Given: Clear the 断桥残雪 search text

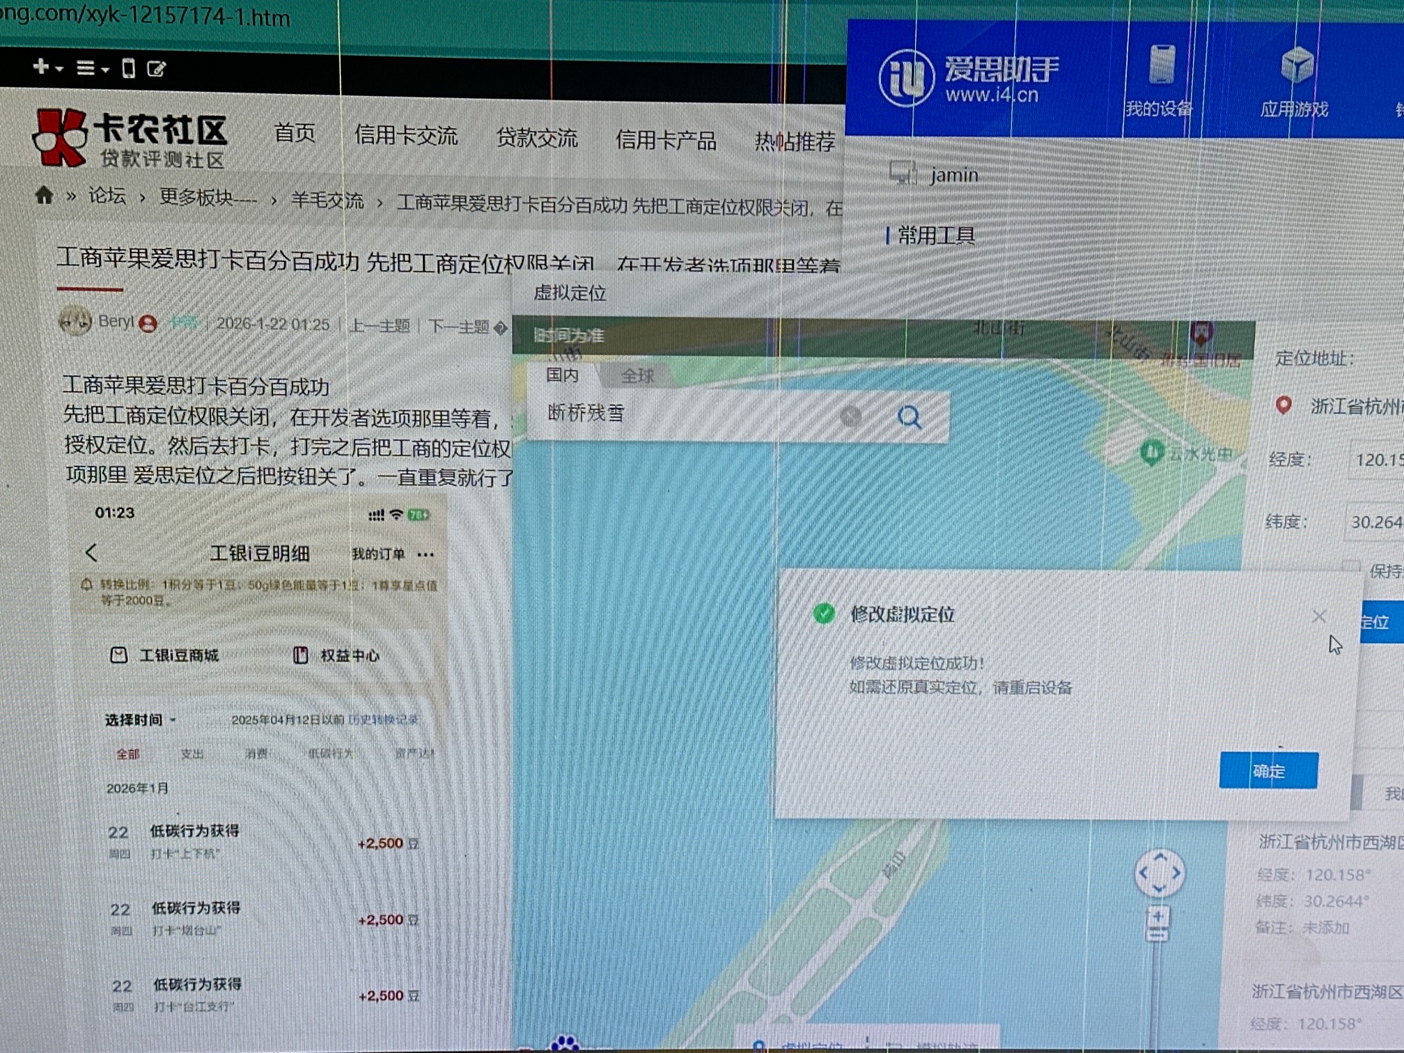Looking at the screenshot, I should tap(850, 416).
